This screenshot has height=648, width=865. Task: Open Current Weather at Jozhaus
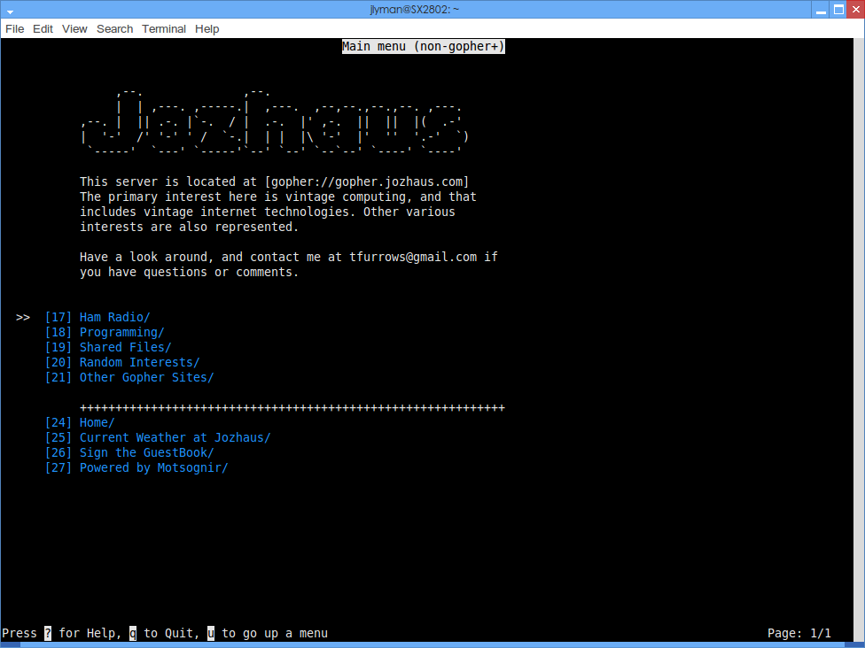(175, 437)
